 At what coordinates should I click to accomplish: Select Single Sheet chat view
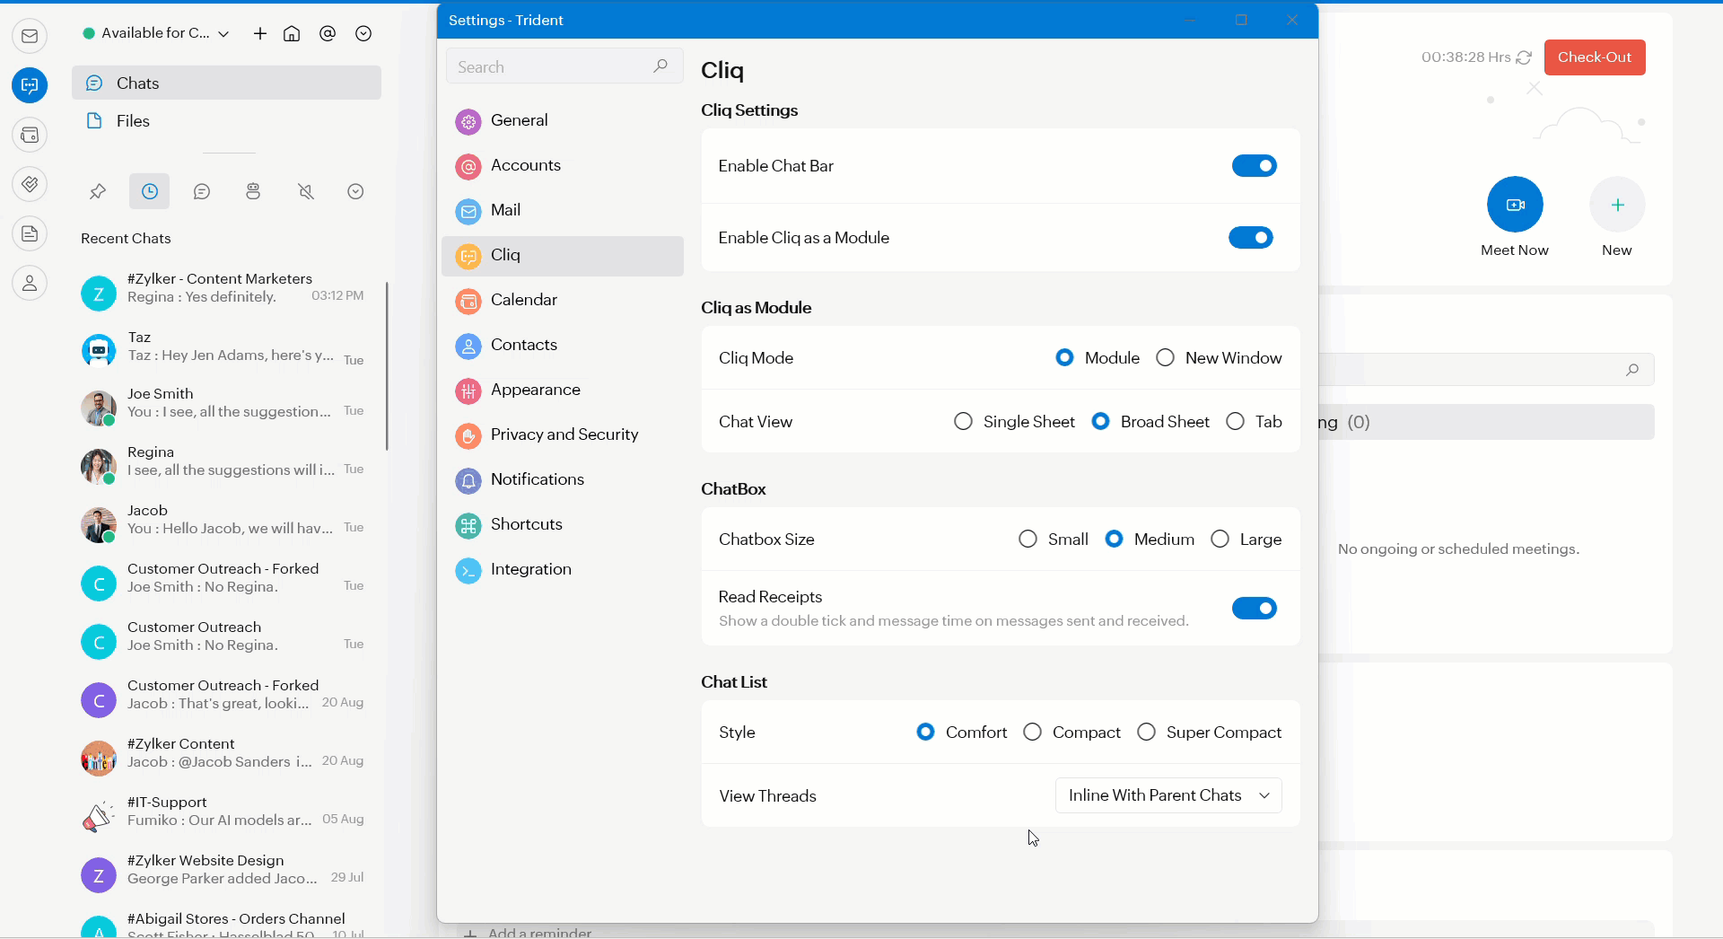click(963, 422)
